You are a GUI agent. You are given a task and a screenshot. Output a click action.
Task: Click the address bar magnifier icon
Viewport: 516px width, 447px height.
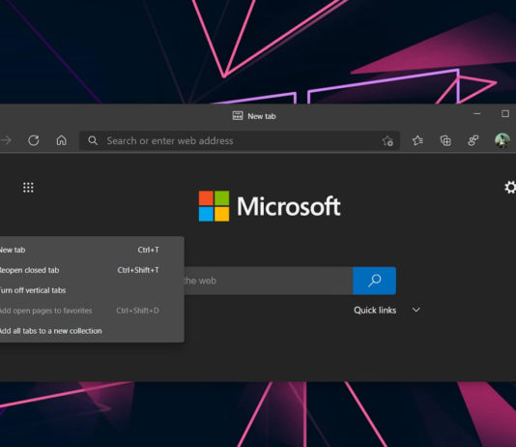pyautogui.click(x=93, y=140)
